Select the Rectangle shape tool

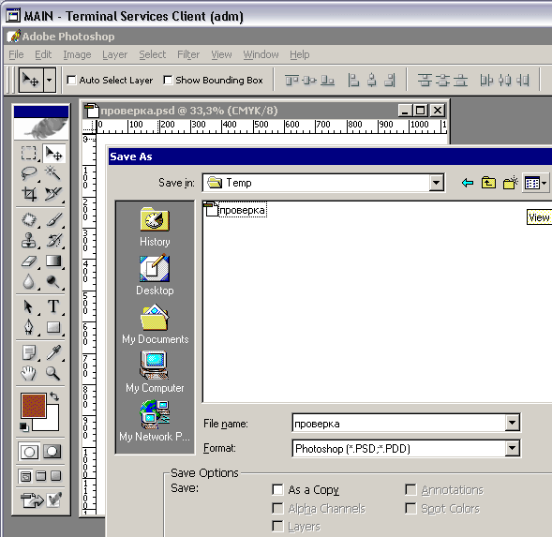click(x=53, y=327)
